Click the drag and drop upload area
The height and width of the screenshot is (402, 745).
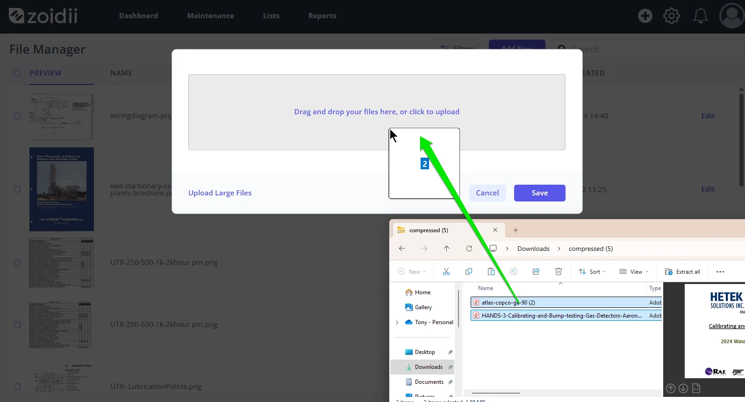(x=377, y=112)
